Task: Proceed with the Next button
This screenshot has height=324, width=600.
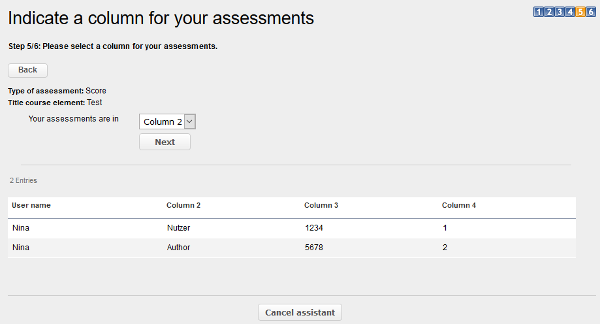Action: (x=165, y=142)
